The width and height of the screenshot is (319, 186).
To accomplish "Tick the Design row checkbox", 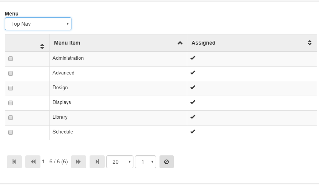I will pyautogui.click(x=11, y=88).
